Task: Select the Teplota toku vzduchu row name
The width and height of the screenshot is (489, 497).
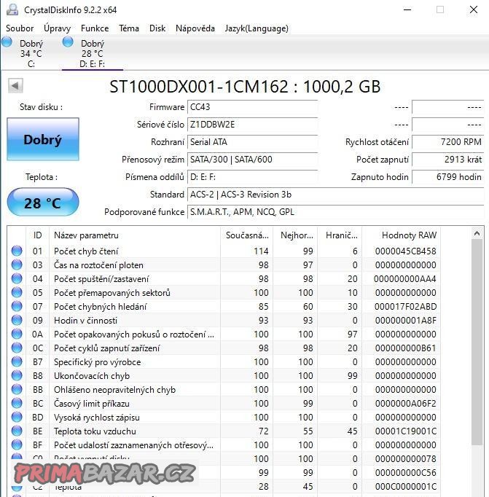Action: pos(95,431)
